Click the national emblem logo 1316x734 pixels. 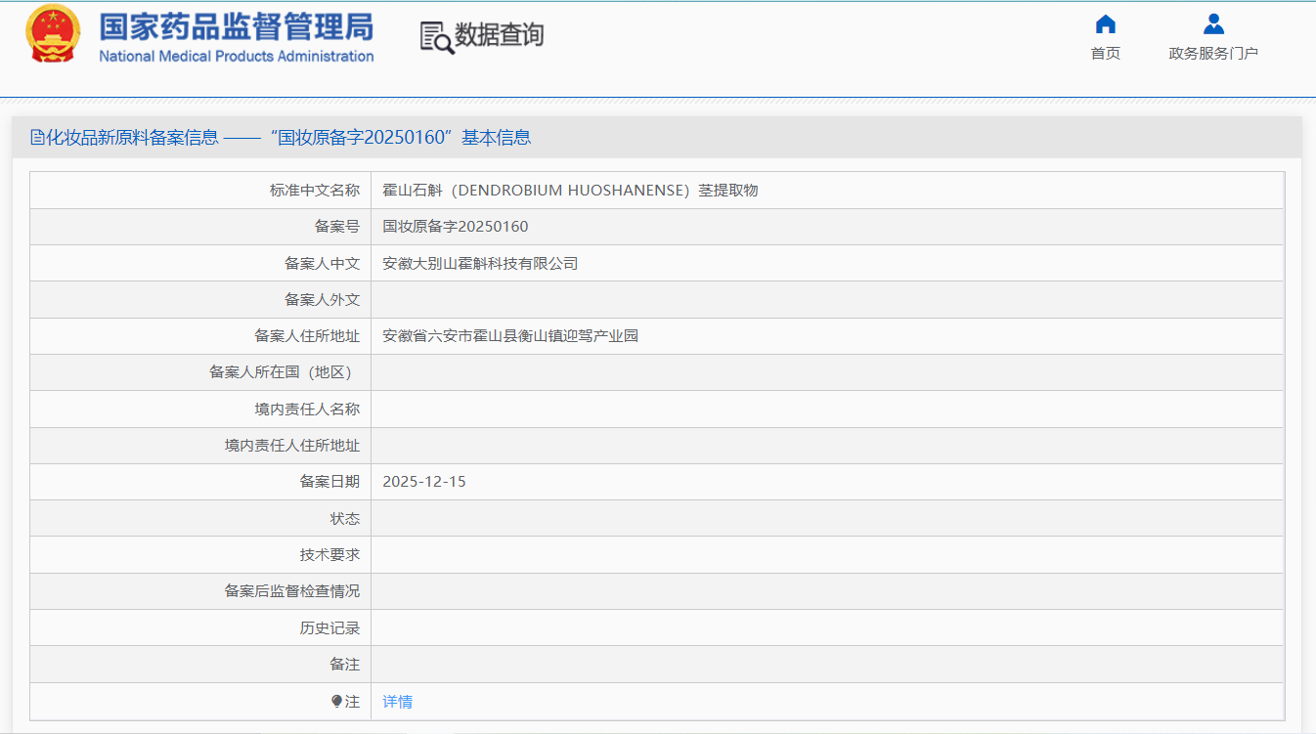[x=53, y=34]
